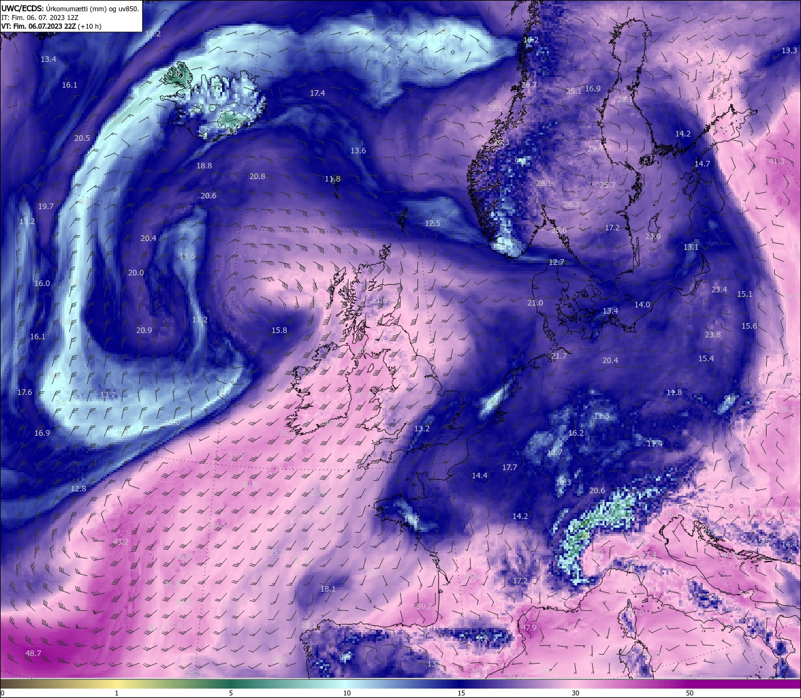Click the '16.2' value over Germany
Screen dimensions: 801x698
click(576, 433)
